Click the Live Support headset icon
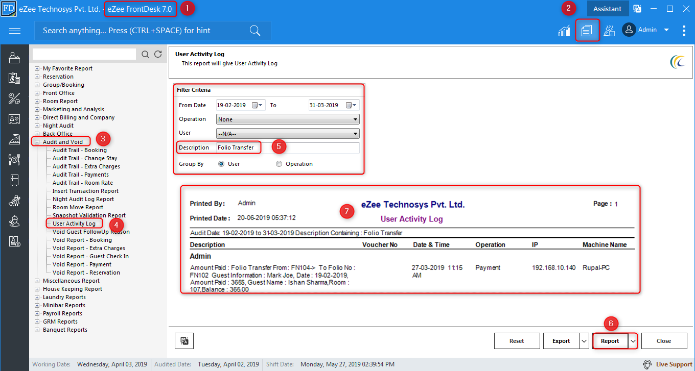Viewport: 695px width, 371px height. click(x=648, y=364)
